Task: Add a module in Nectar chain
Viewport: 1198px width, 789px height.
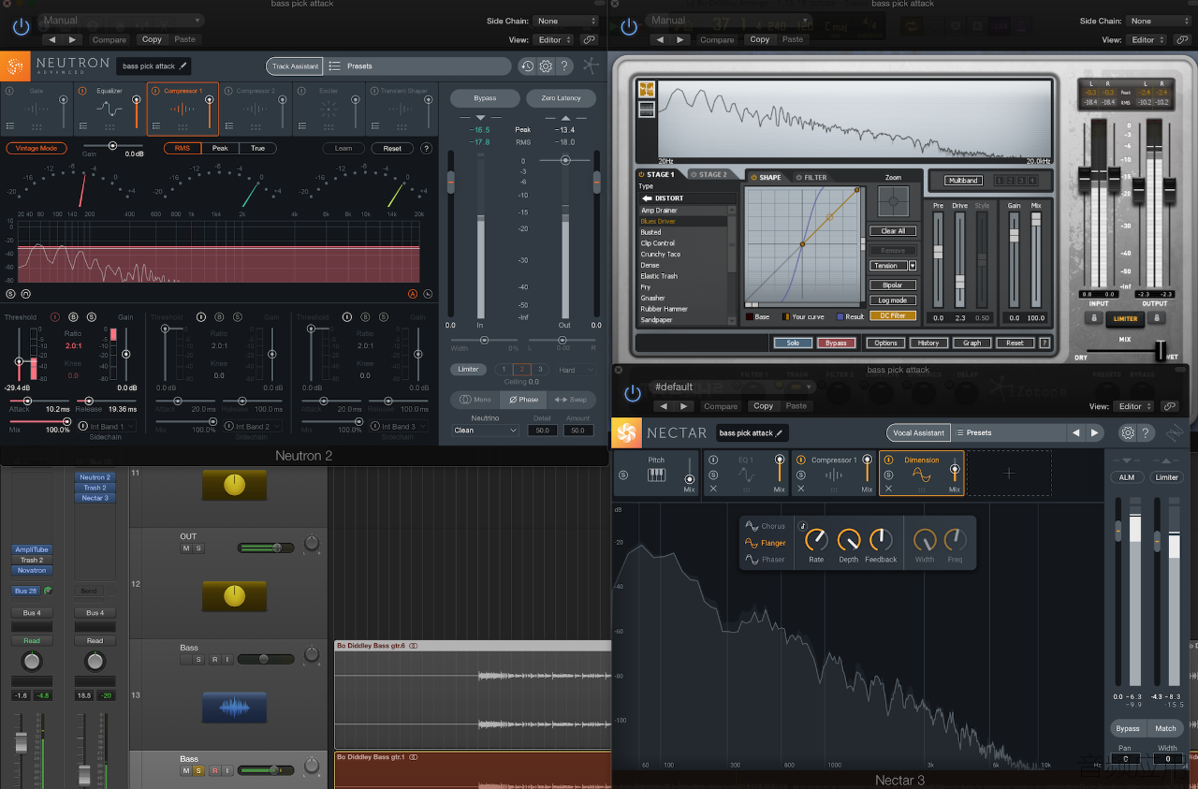Action: tap(1009, 474)
